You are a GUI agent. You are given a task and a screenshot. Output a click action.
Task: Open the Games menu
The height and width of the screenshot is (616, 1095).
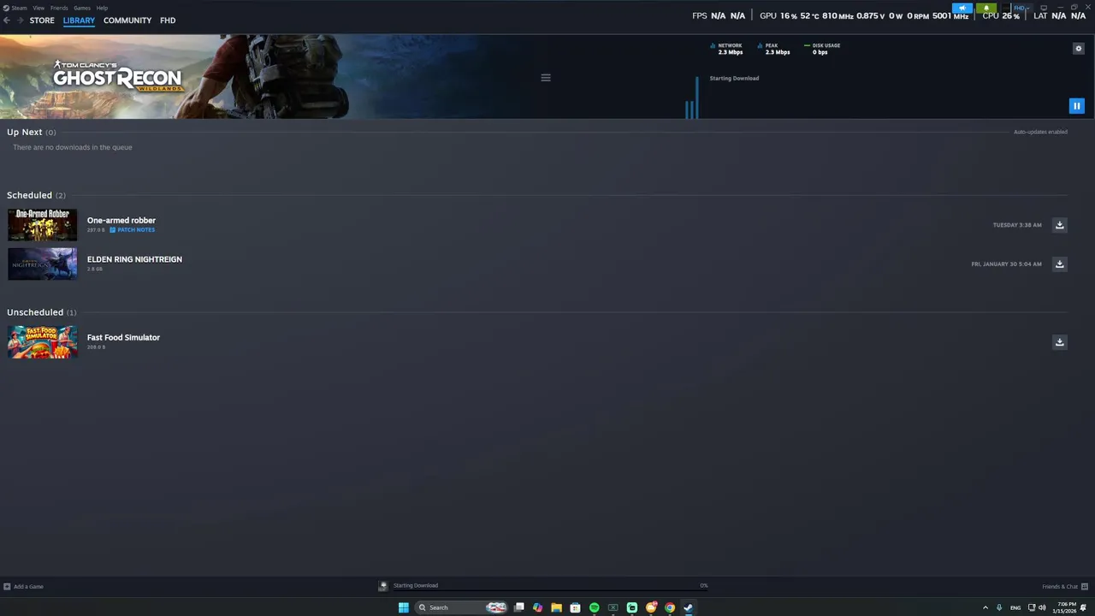tap(82, 8)
